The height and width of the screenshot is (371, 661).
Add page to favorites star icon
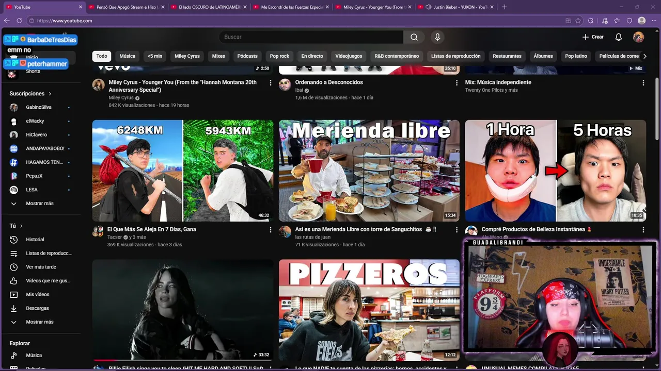pos(578,21)
